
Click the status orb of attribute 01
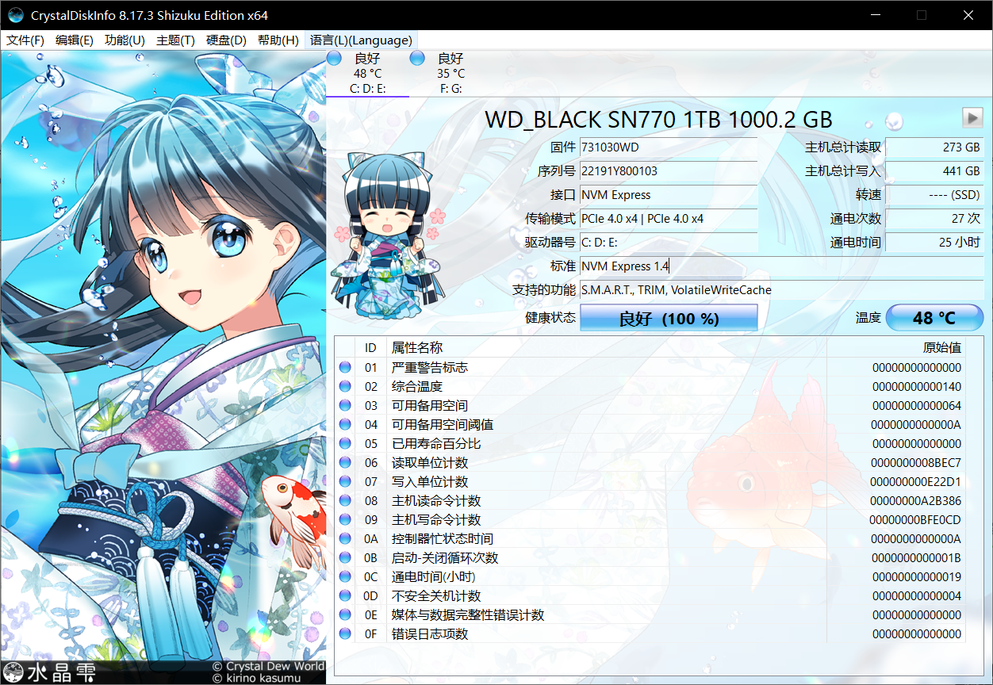pos(345,368)
